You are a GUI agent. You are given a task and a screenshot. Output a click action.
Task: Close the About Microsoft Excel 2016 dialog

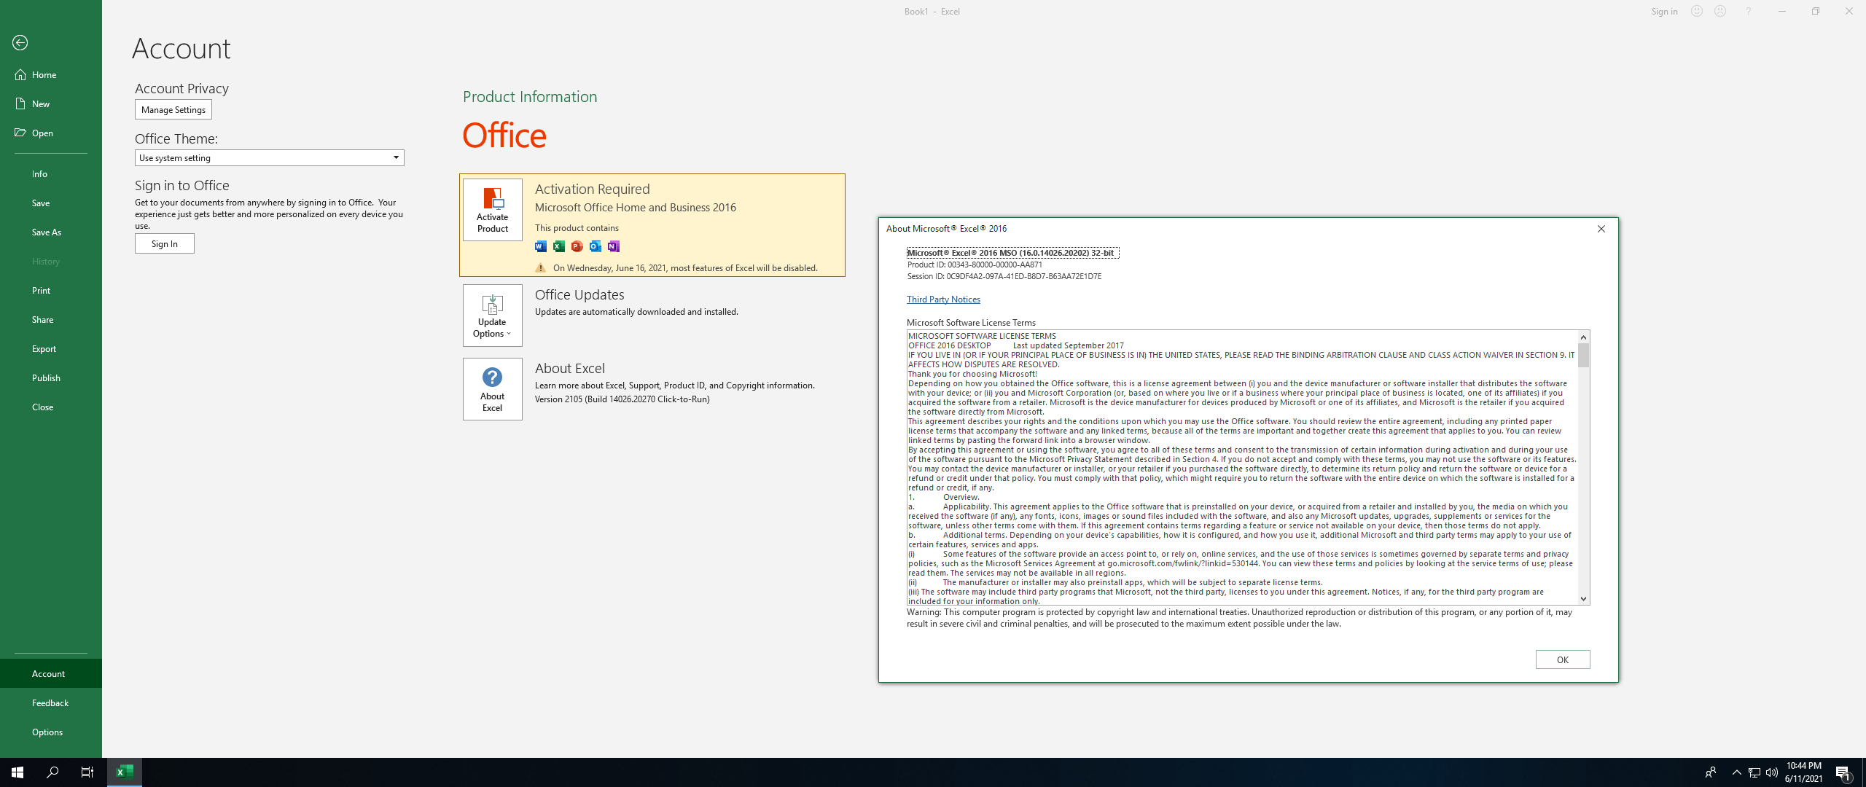pyautogui.click(x=1601, y=229)
